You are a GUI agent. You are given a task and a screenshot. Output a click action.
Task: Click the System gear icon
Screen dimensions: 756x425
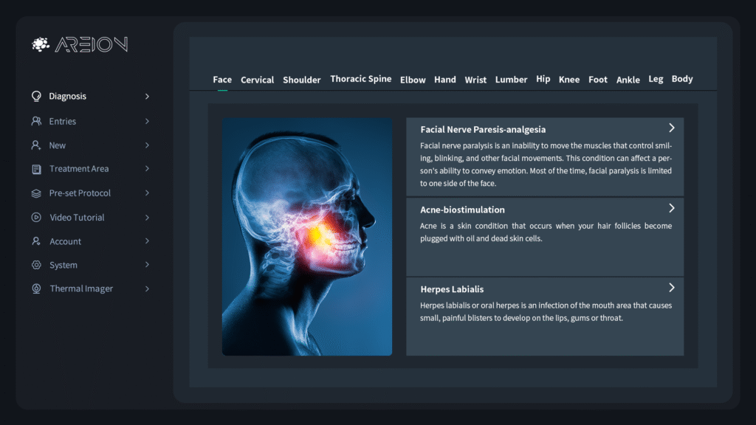click(36, 265)
